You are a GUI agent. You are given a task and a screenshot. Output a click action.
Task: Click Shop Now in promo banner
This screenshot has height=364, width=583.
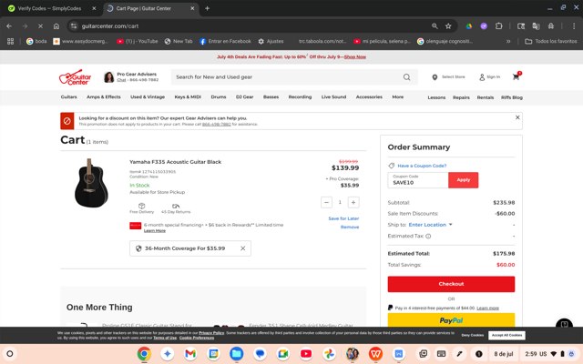[x=354, y=56]
